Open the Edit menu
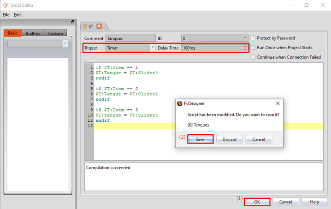This screenshot has width=331, height=209. pyautogui.click(x=17, y=15)
